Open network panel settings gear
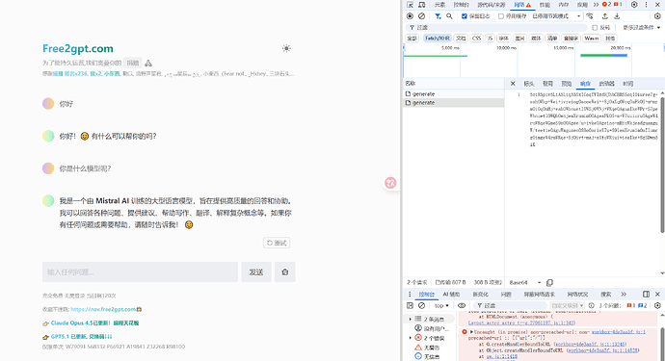The image size is (665, 361). coord(657,16)
